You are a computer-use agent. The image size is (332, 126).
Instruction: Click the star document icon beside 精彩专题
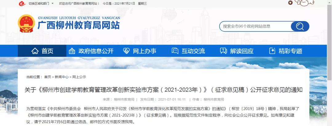pos(272,51)
